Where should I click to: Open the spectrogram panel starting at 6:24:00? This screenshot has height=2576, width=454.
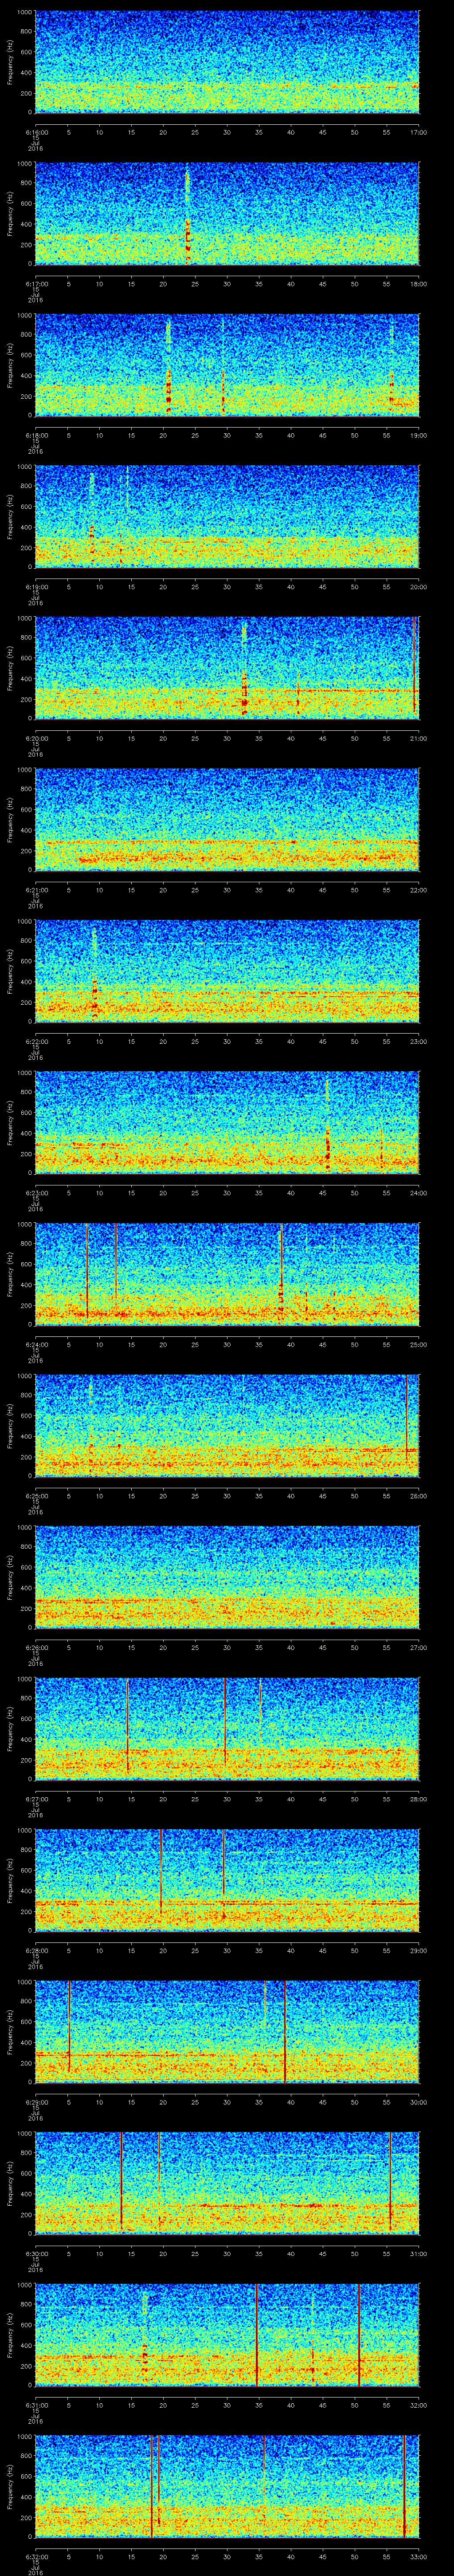coord(227,1274)
